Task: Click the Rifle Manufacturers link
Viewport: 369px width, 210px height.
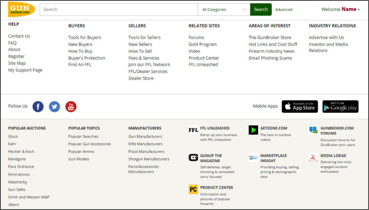Action: pos(145,144)
